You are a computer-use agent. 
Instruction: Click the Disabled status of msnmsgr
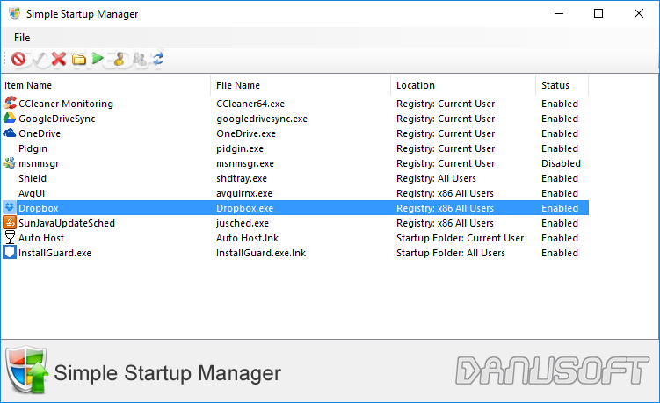[x=561, y=163]
